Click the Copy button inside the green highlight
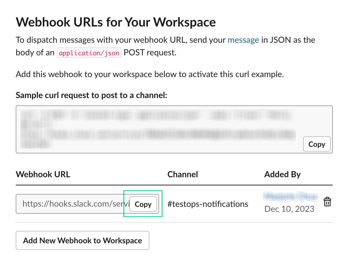 click(x=143, y=204)
